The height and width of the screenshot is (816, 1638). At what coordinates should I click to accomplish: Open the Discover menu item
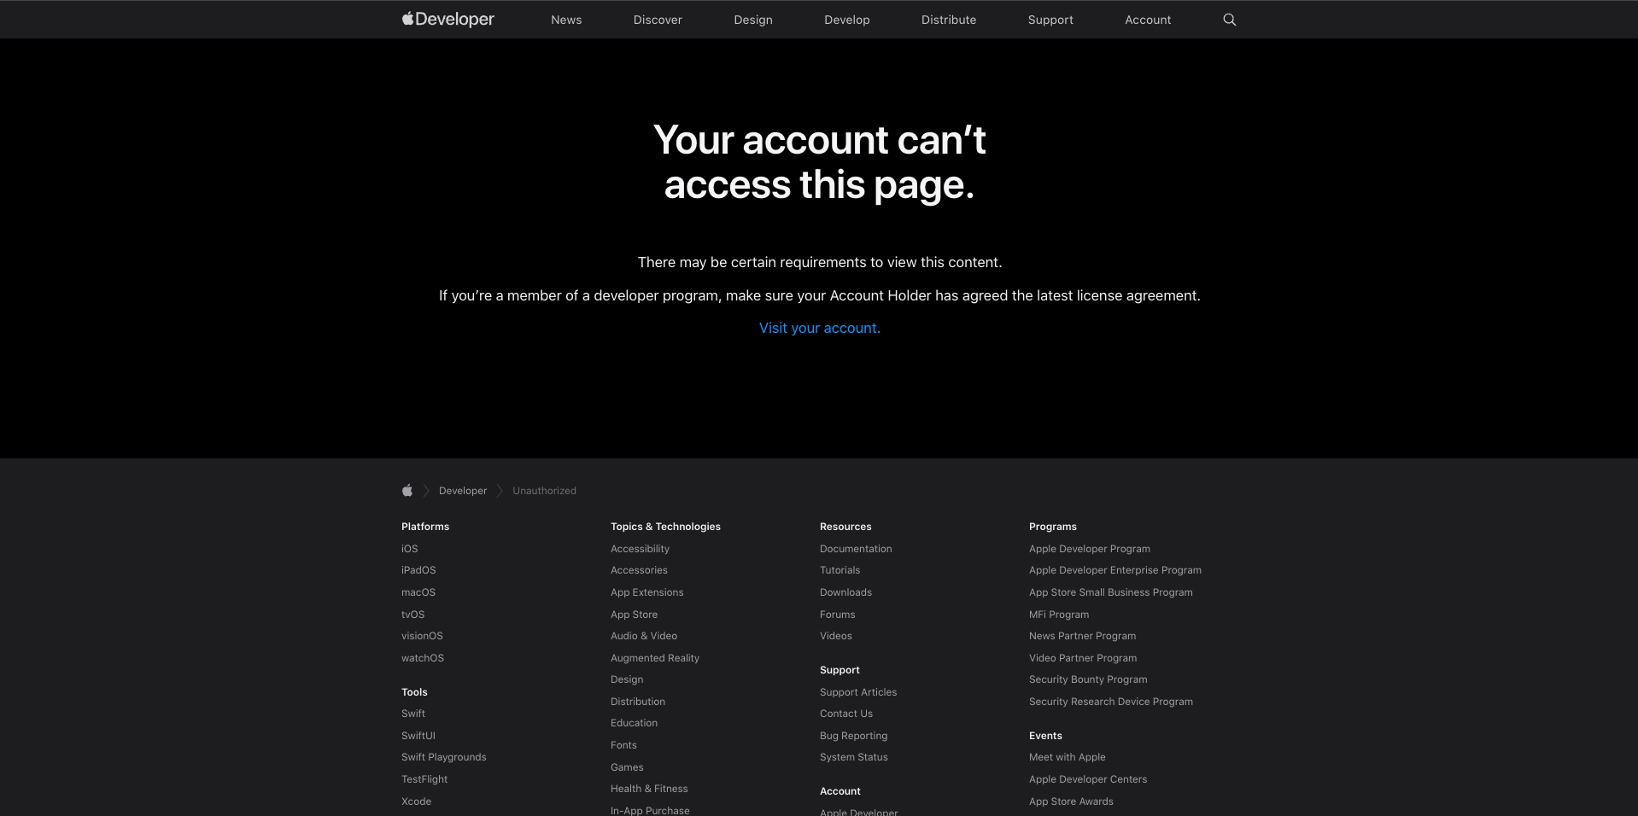pos(658,20)
